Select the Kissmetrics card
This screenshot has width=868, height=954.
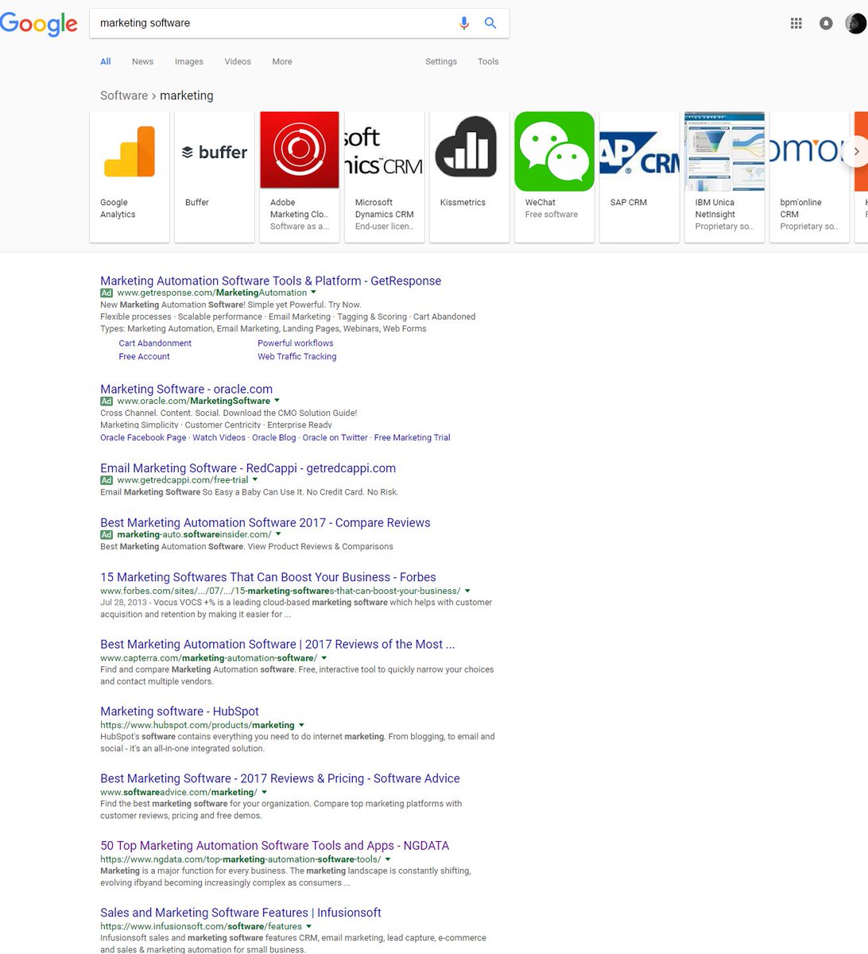pyautogui.click(x=470, y=176)
